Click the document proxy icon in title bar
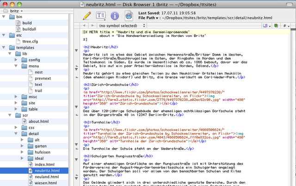296x186 pixels. click(82, 4)
